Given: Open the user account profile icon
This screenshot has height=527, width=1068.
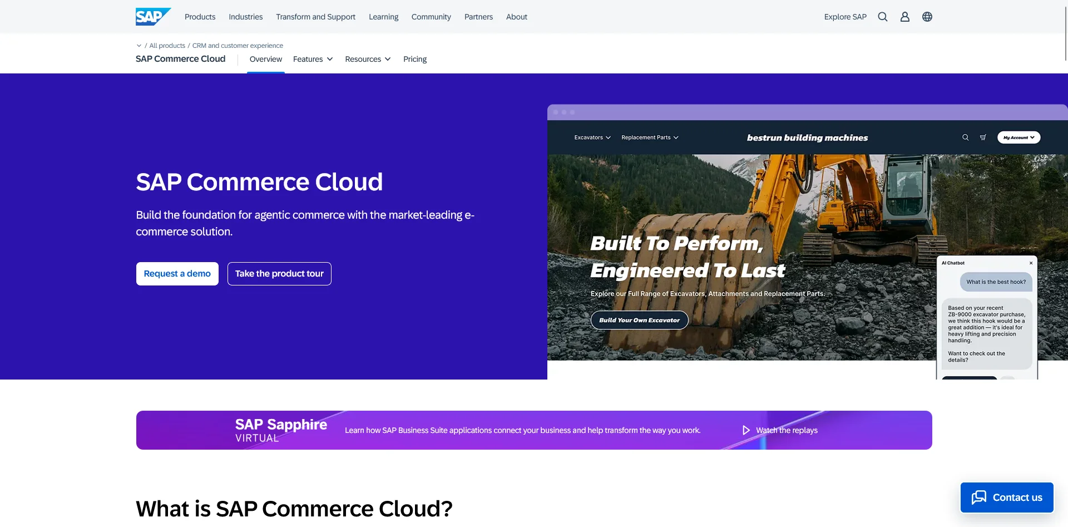Looking at the screenshot, I should (x=905, y=17).
